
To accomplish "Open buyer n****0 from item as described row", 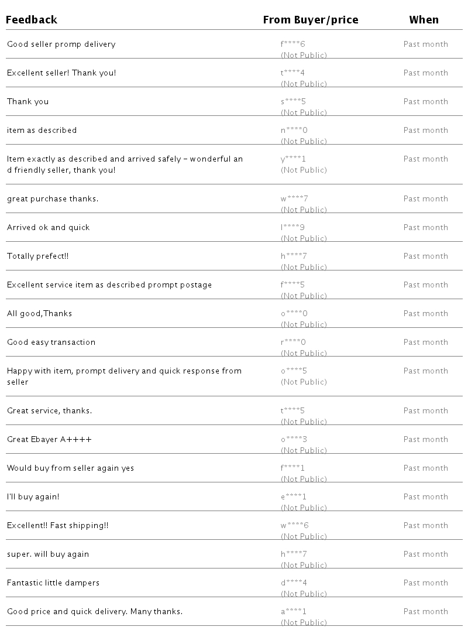I will tap(294, 131).
